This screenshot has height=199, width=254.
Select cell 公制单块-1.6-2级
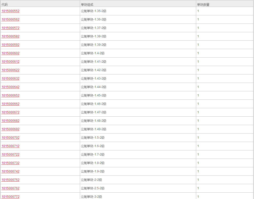coord(138,146)
